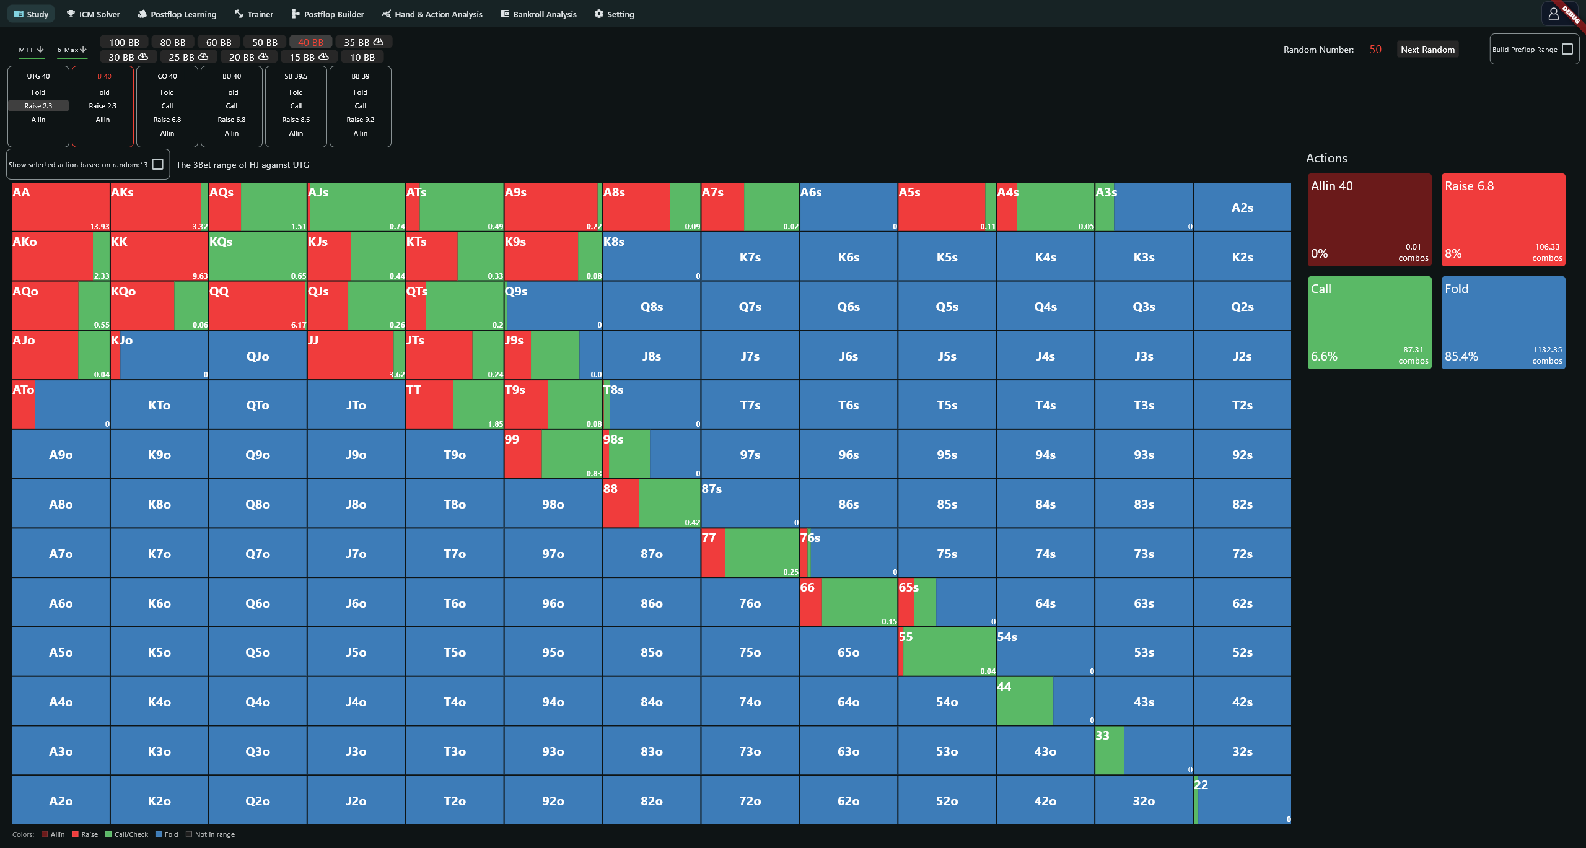Select the 72o hand cell in the range grid
This screenshot has width=1586, height=848.
pos(750,800)
